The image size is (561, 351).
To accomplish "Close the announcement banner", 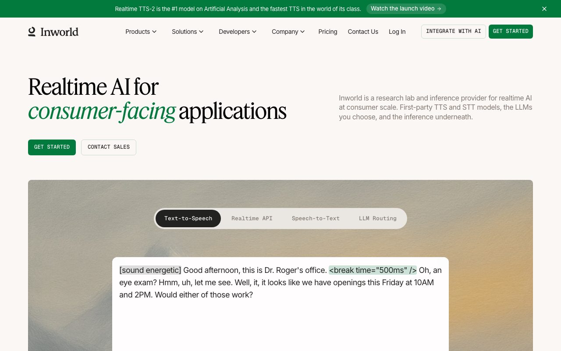I will (544, 9).
